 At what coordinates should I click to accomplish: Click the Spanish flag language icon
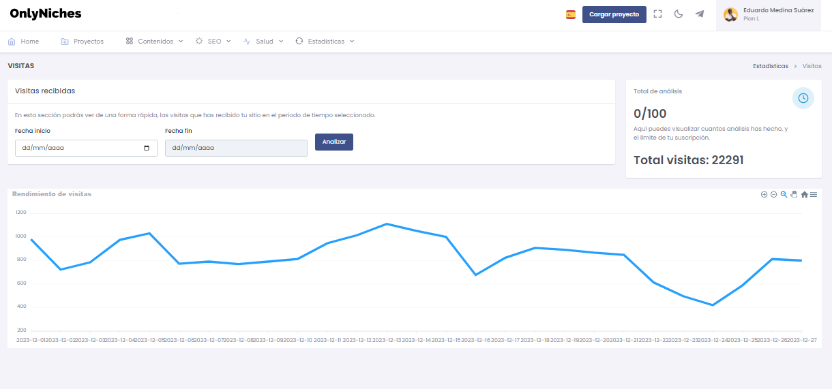[570, 14]
